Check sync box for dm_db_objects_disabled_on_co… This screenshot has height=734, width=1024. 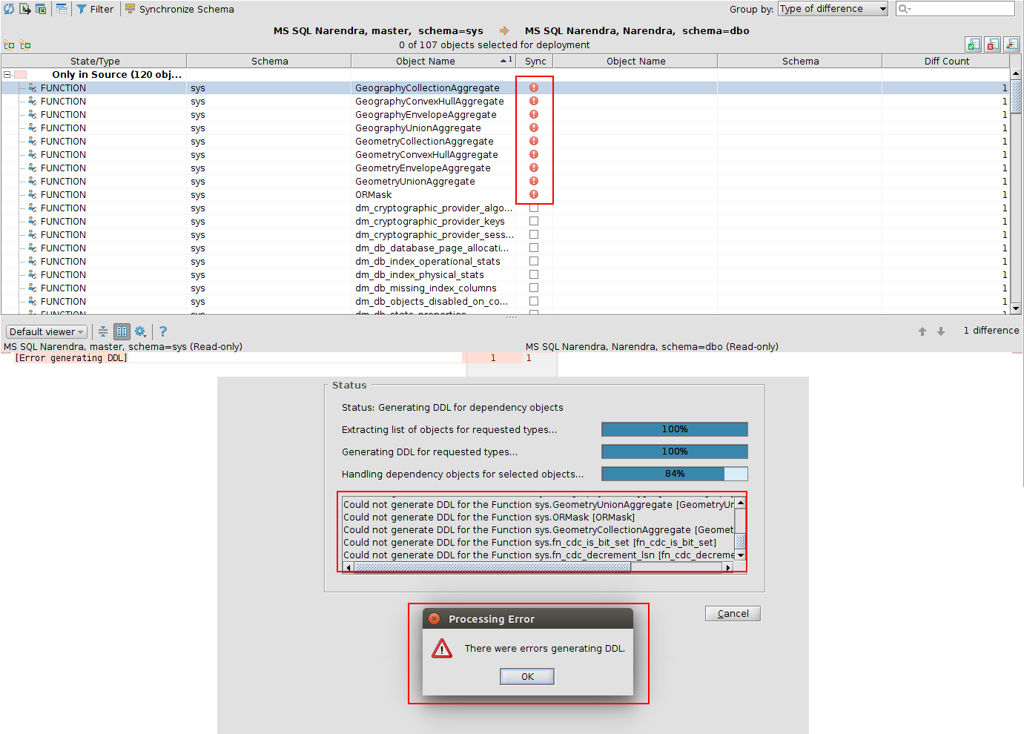[x=534, y=301]
